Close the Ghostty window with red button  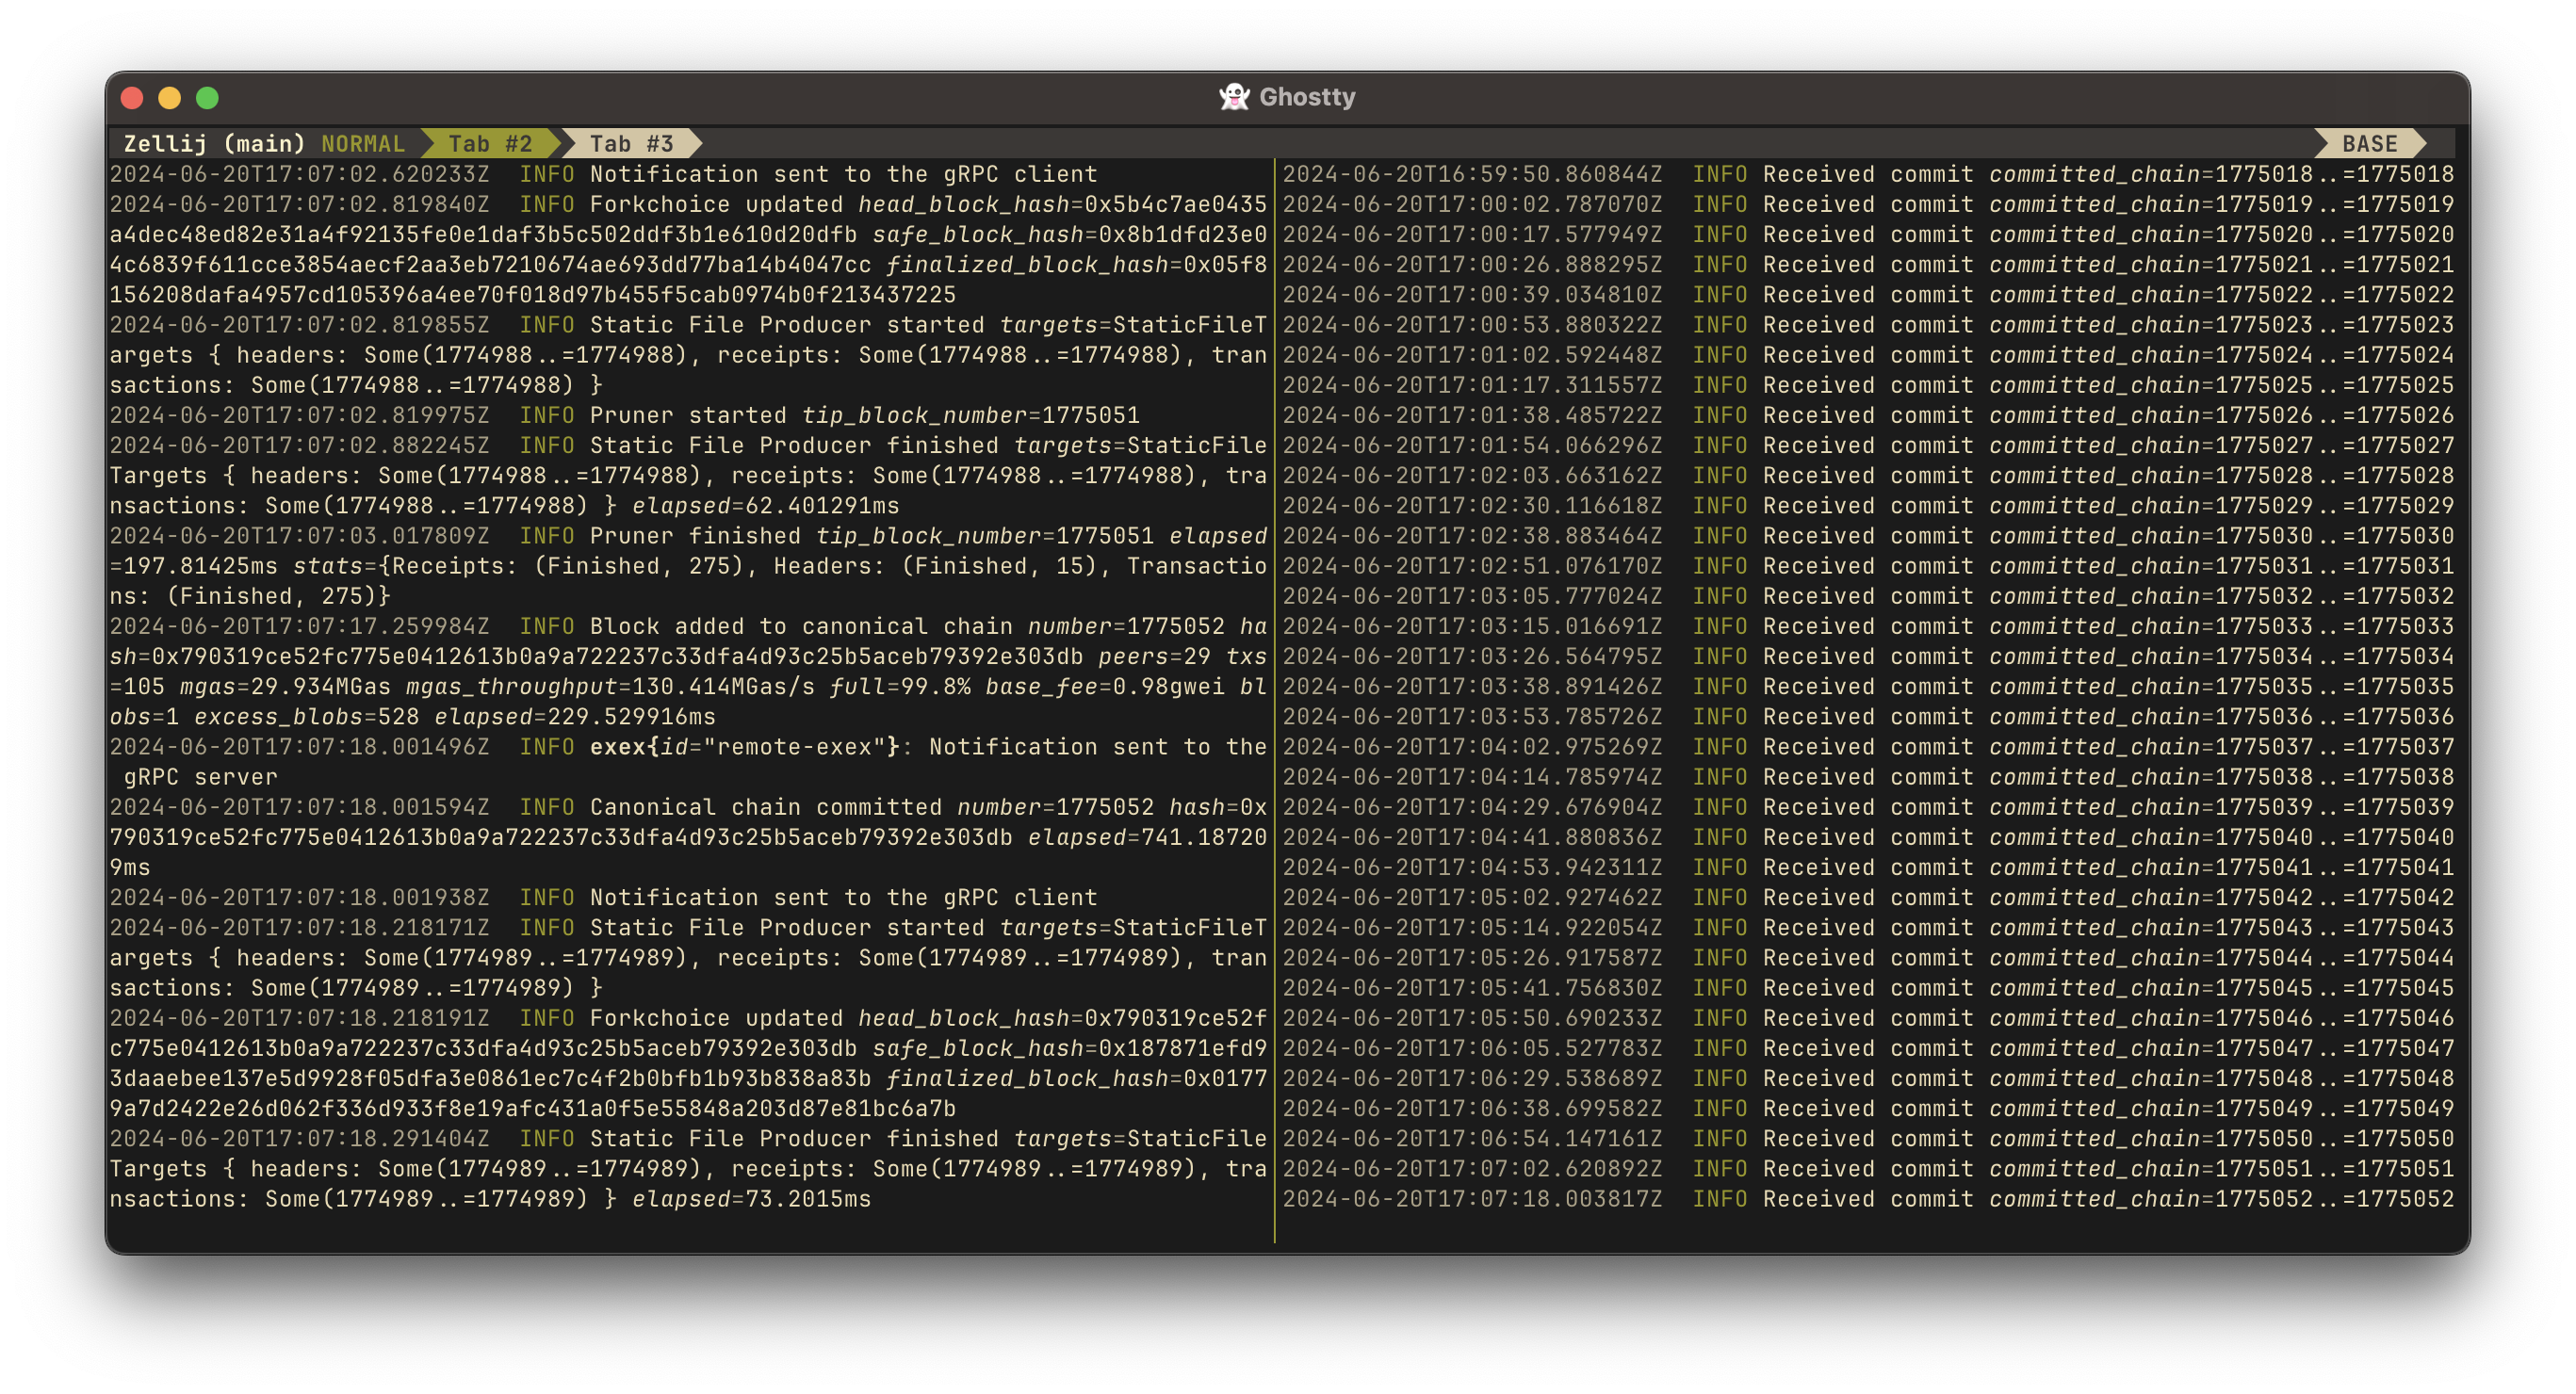coord(132,98)
